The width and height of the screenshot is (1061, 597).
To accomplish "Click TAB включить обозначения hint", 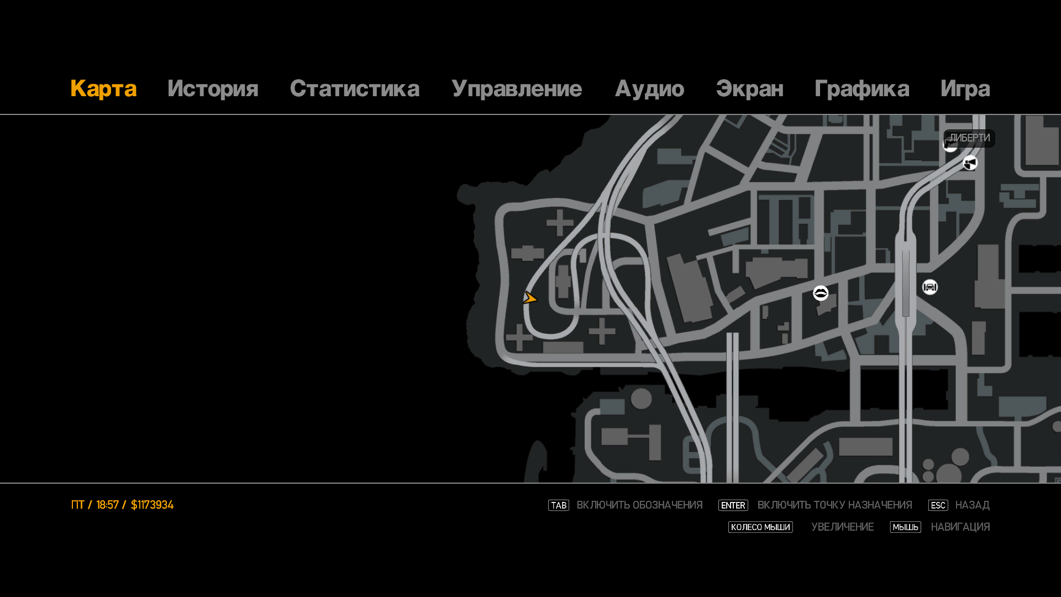I will coord(625,505).
